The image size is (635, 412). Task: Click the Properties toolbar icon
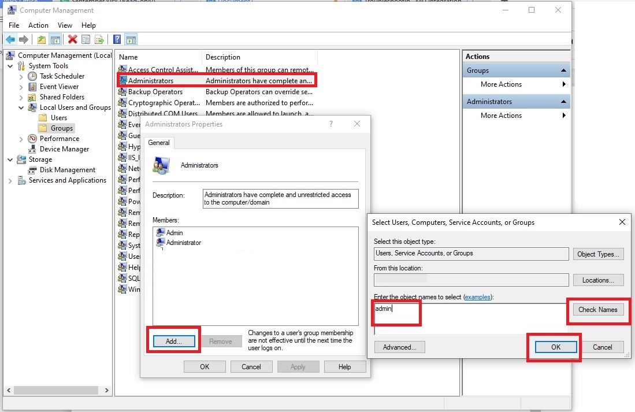pyautogui.click(x=86, y=39)
